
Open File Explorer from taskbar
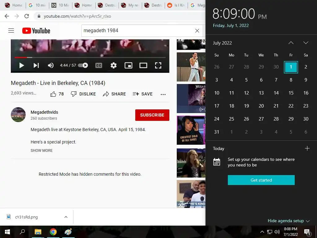pos(38,232)
